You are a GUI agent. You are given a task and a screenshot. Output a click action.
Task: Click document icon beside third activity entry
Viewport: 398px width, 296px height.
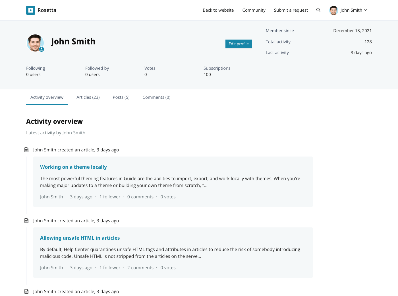click(x=26, y=291)
